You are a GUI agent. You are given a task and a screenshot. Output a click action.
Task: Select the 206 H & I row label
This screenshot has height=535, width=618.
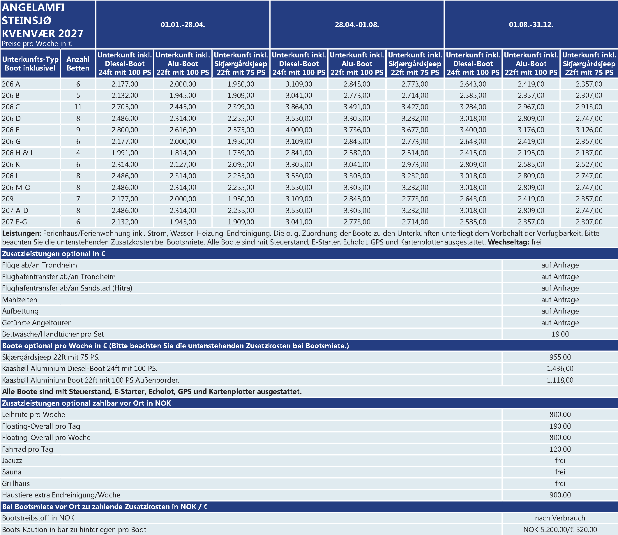17,153
